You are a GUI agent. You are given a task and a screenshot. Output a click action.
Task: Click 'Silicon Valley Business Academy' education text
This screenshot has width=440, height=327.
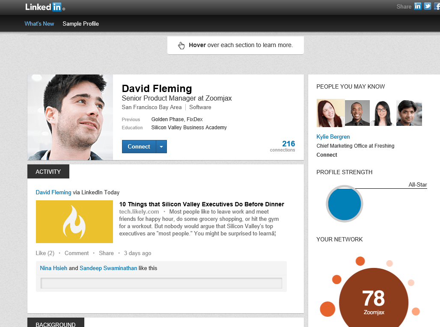point(189,128)
